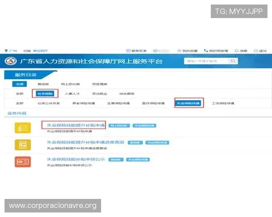Screen dimensions: 272x217
Task: Click the yellow checklist icon for 补贴申请
Action: [23, 128]
